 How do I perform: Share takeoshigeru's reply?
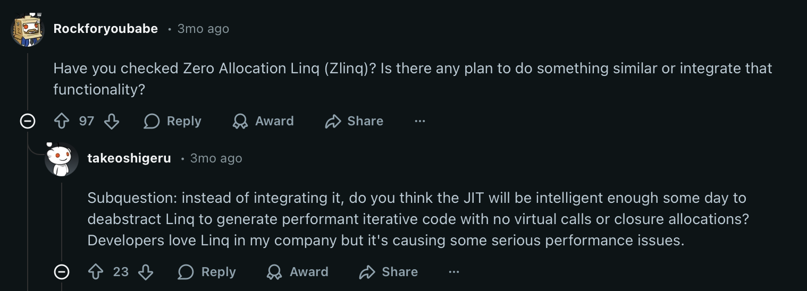(389, 272)
